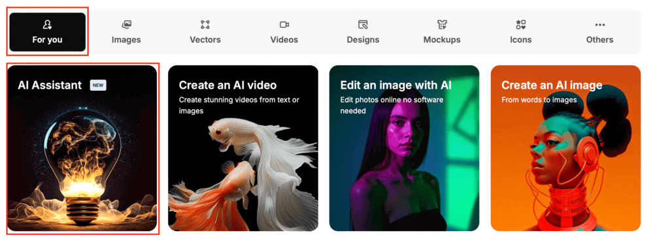Click the For you person-heart icon

point(47,25)
